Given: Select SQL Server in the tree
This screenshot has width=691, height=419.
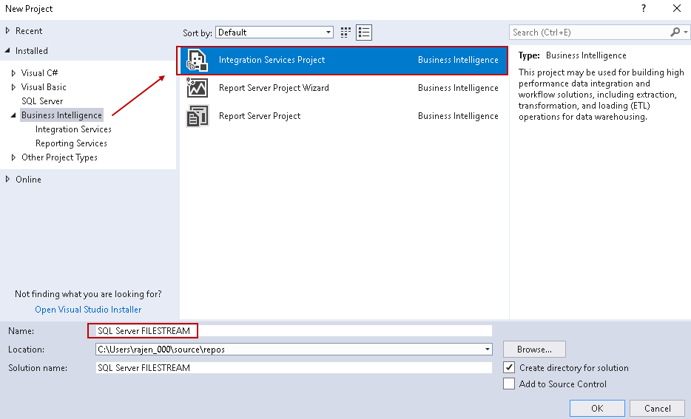Looking at the screenshot, I should tap(42, 101).
